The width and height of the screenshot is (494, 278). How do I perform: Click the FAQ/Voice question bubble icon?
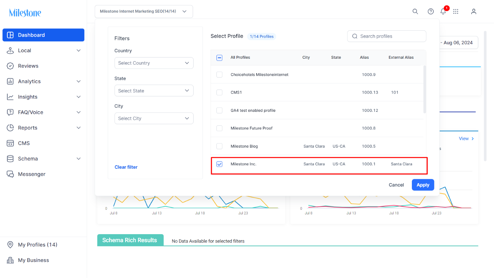[10, 112]
